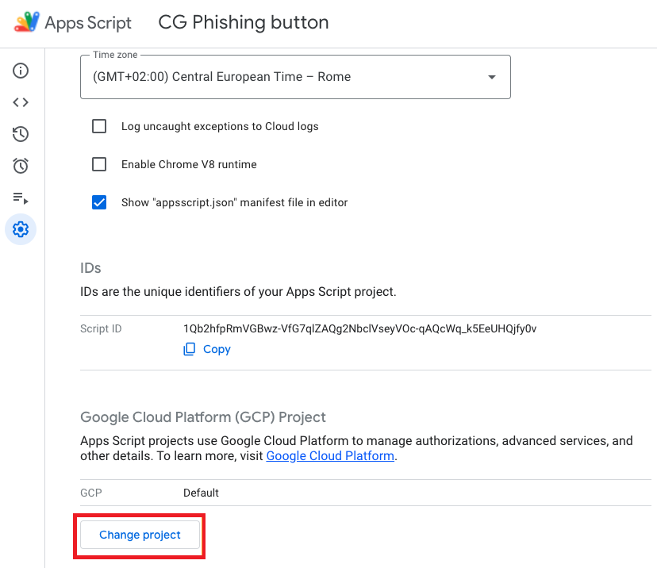This screenshot has height=568, width=657.
Task: Open the Editor code brackets icon
Action: pos(21,102)
